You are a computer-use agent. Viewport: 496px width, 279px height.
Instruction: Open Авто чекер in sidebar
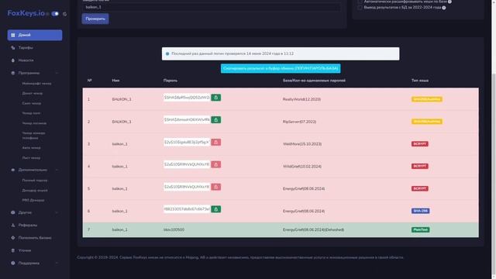(x=31, y=148)
